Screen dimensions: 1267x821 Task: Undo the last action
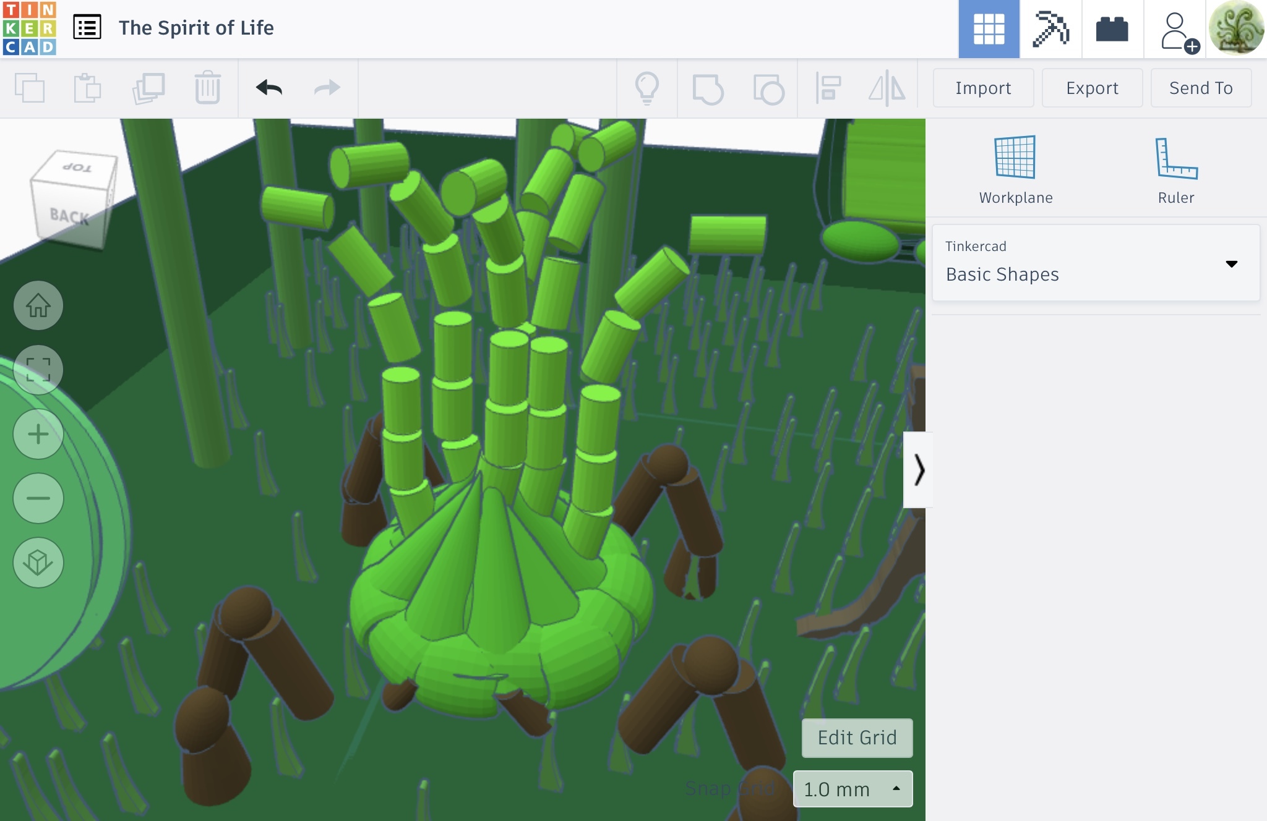point(268,88)
